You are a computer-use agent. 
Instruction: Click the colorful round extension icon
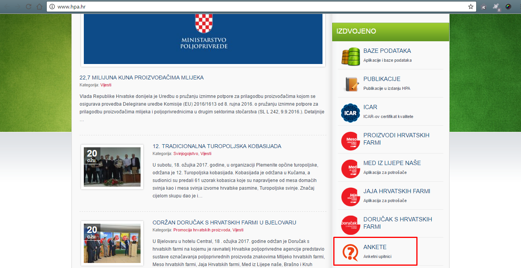pos(508,7)
